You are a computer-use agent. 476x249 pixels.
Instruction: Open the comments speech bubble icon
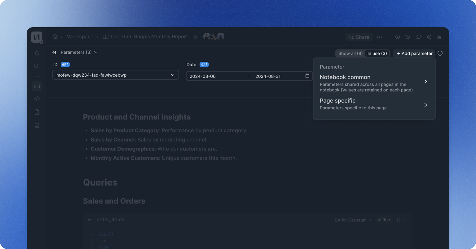point(419,37)
